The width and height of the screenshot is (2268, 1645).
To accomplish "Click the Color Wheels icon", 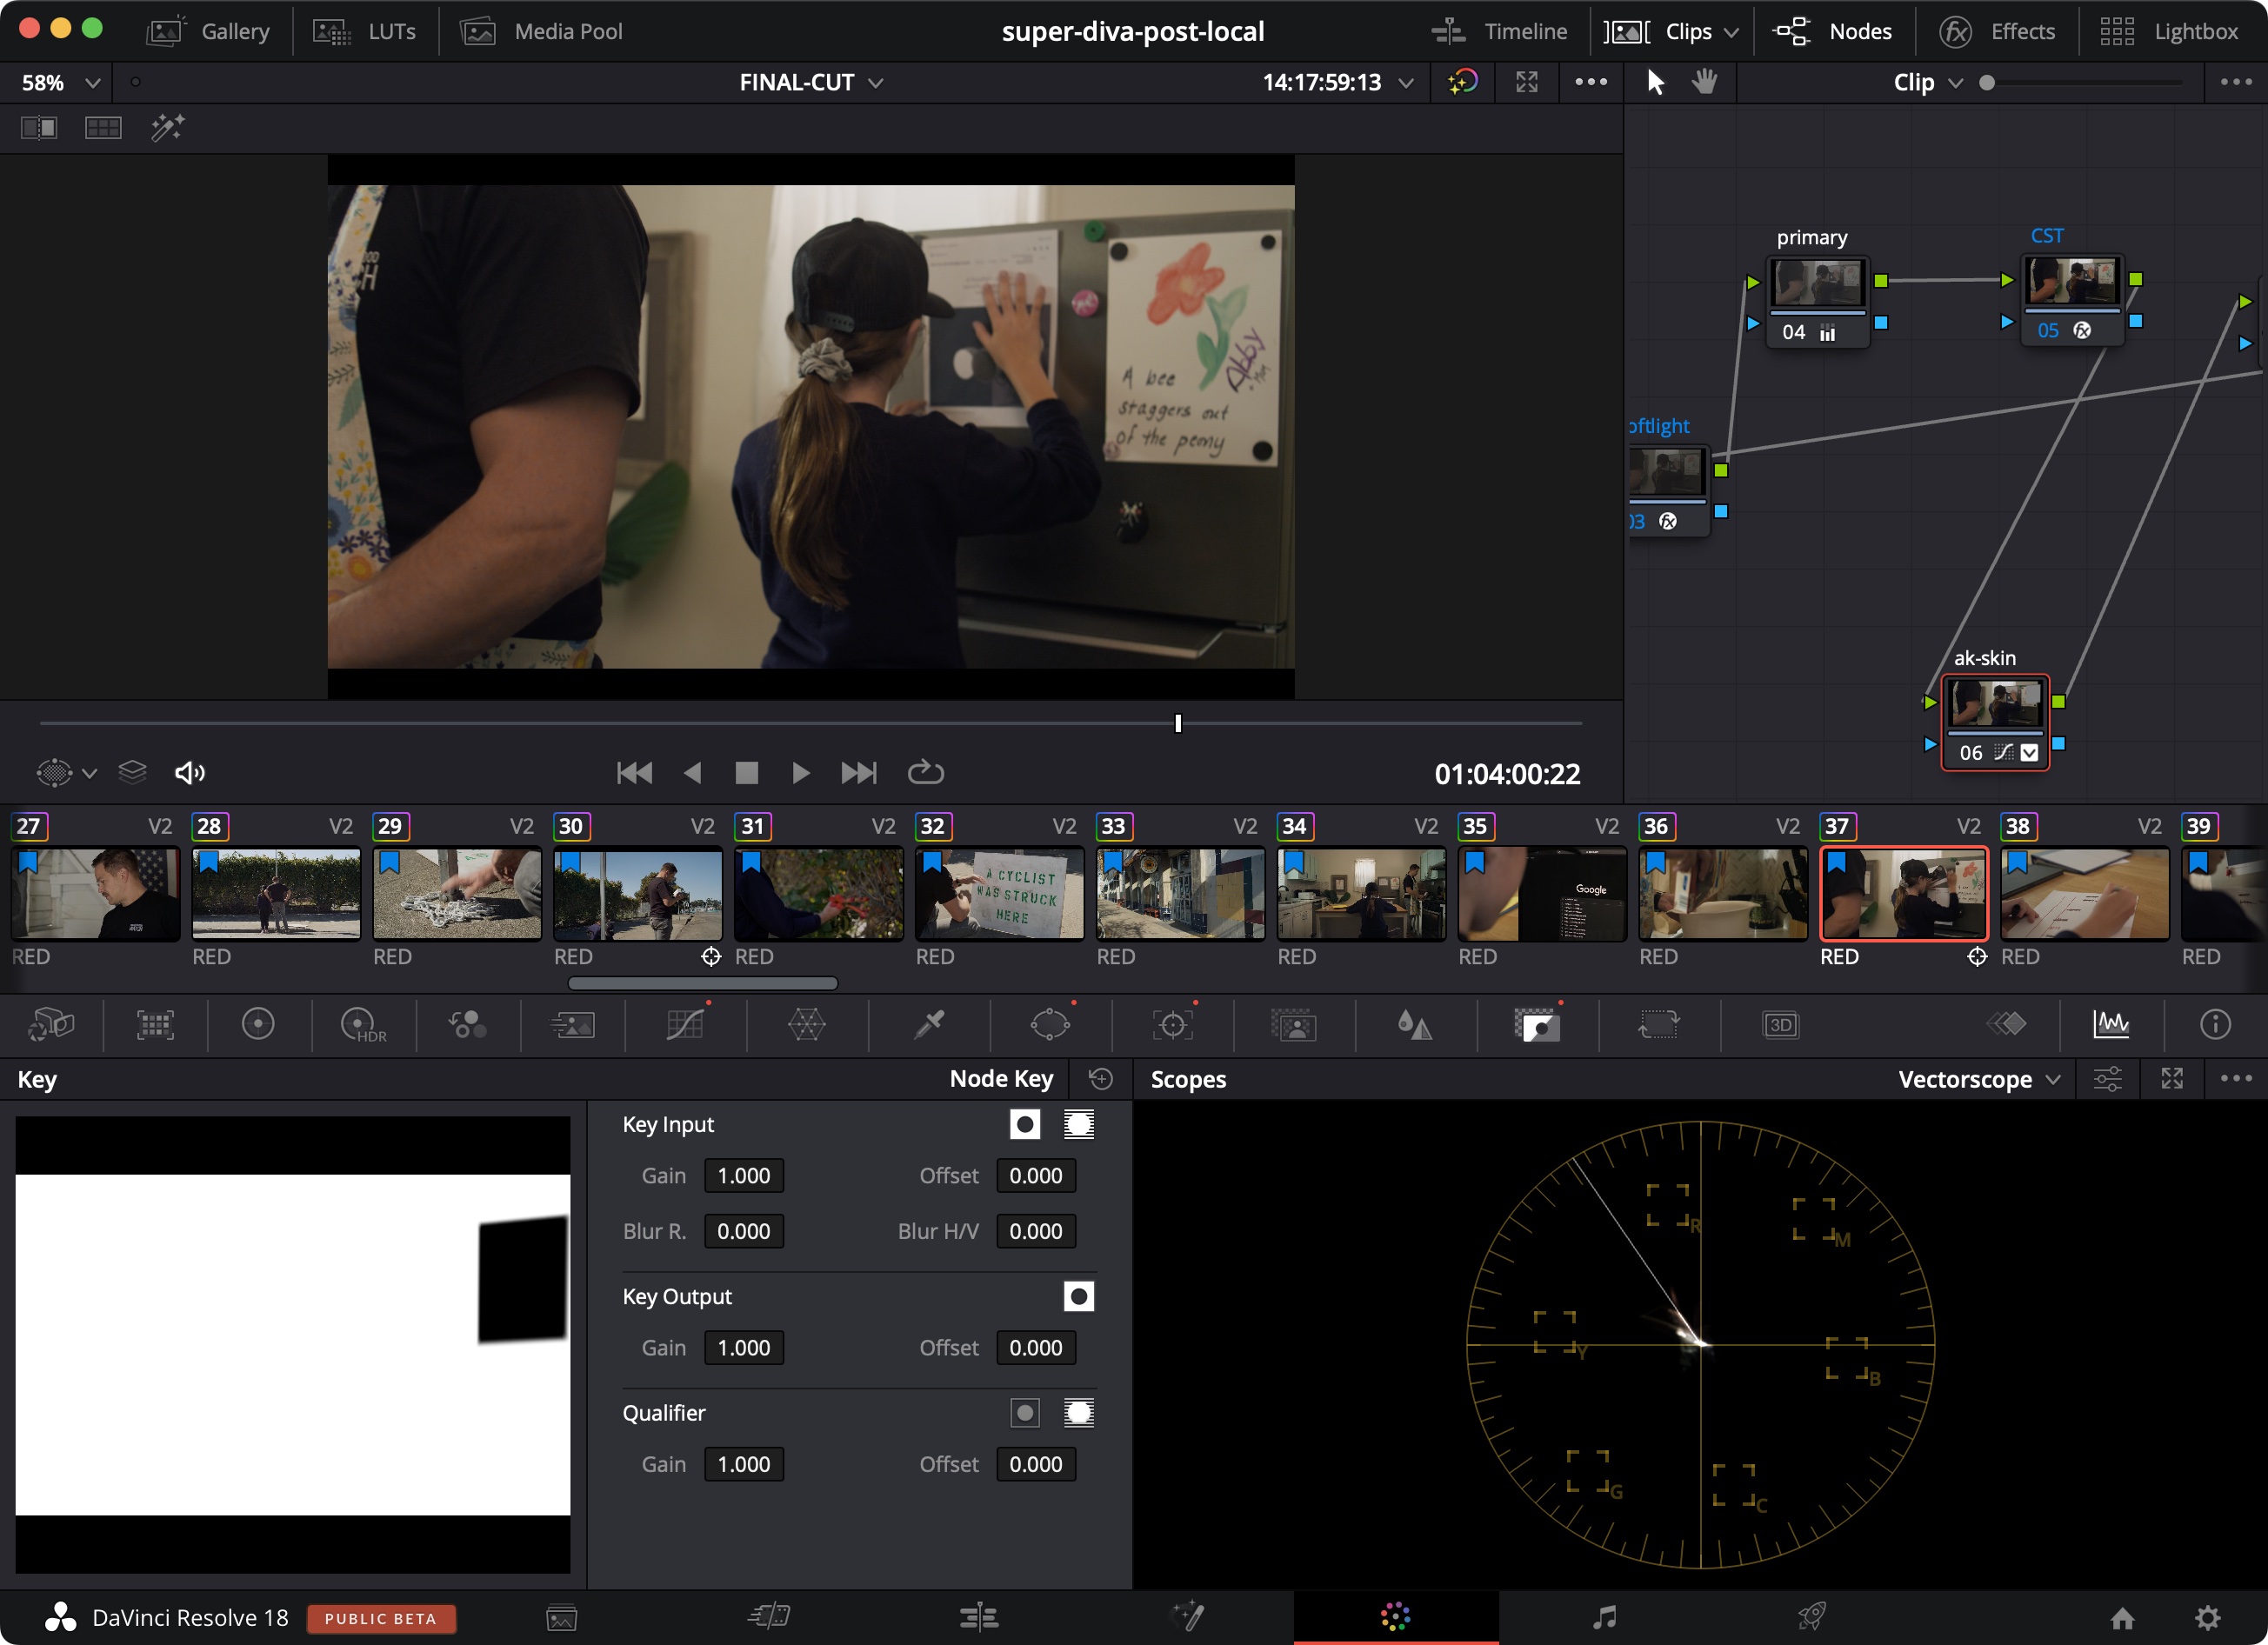I will tap(259, 1025).
